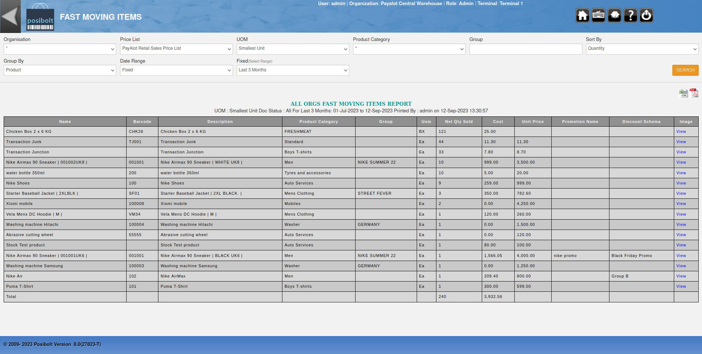Viewport: 702px width, 354px height.
Task: Open the Price List dropdown
Action: click(176, 49)
